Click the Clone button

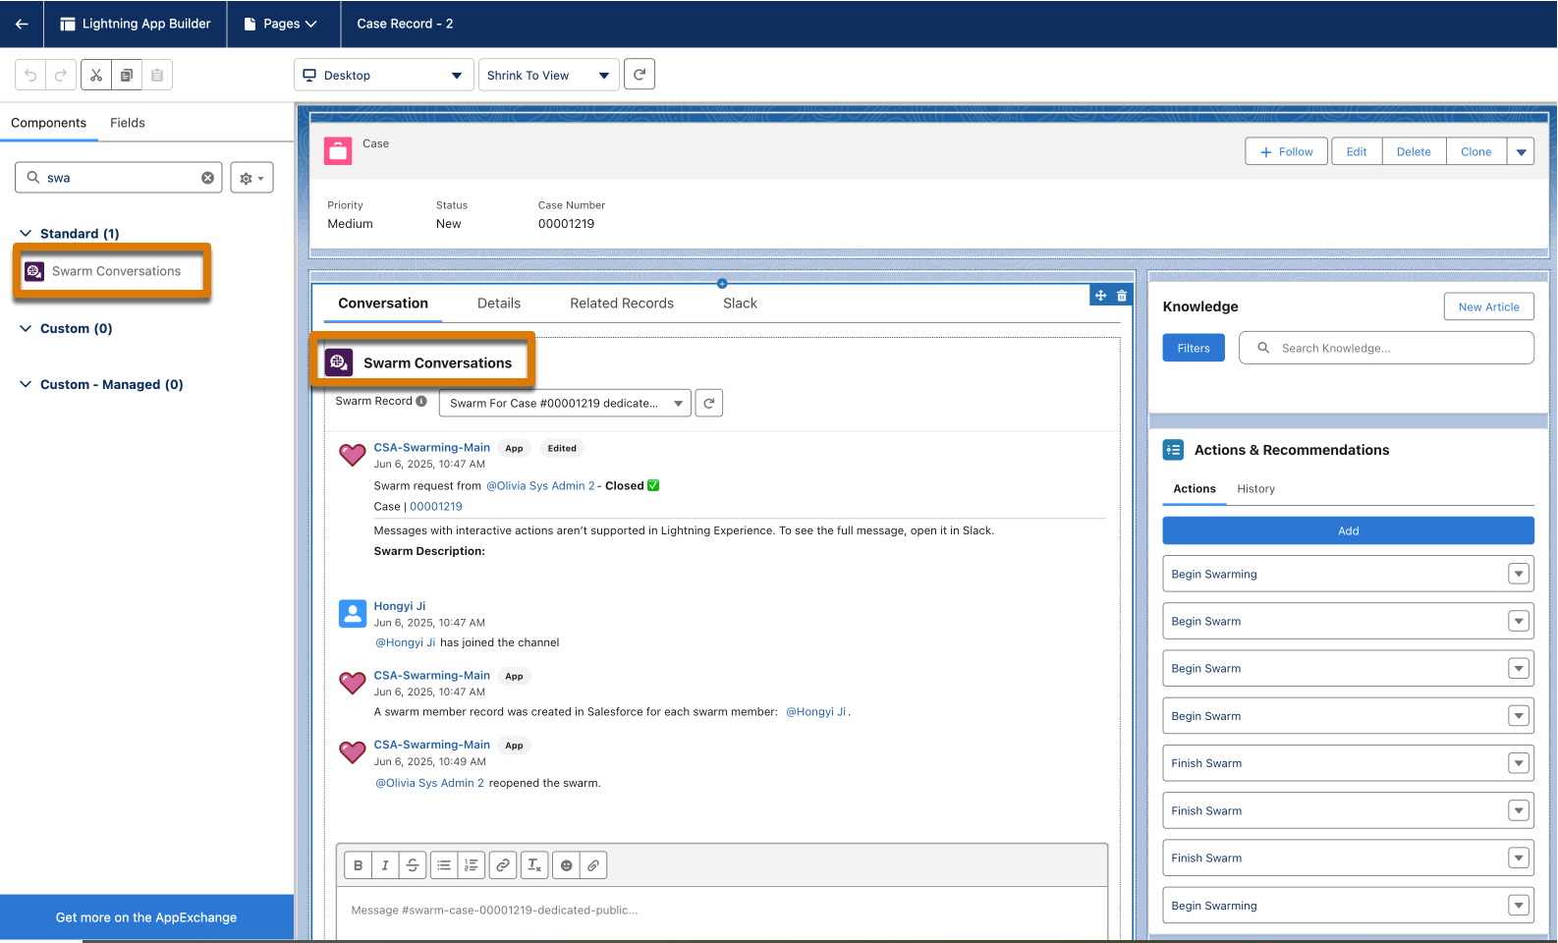click(1476, 151)
